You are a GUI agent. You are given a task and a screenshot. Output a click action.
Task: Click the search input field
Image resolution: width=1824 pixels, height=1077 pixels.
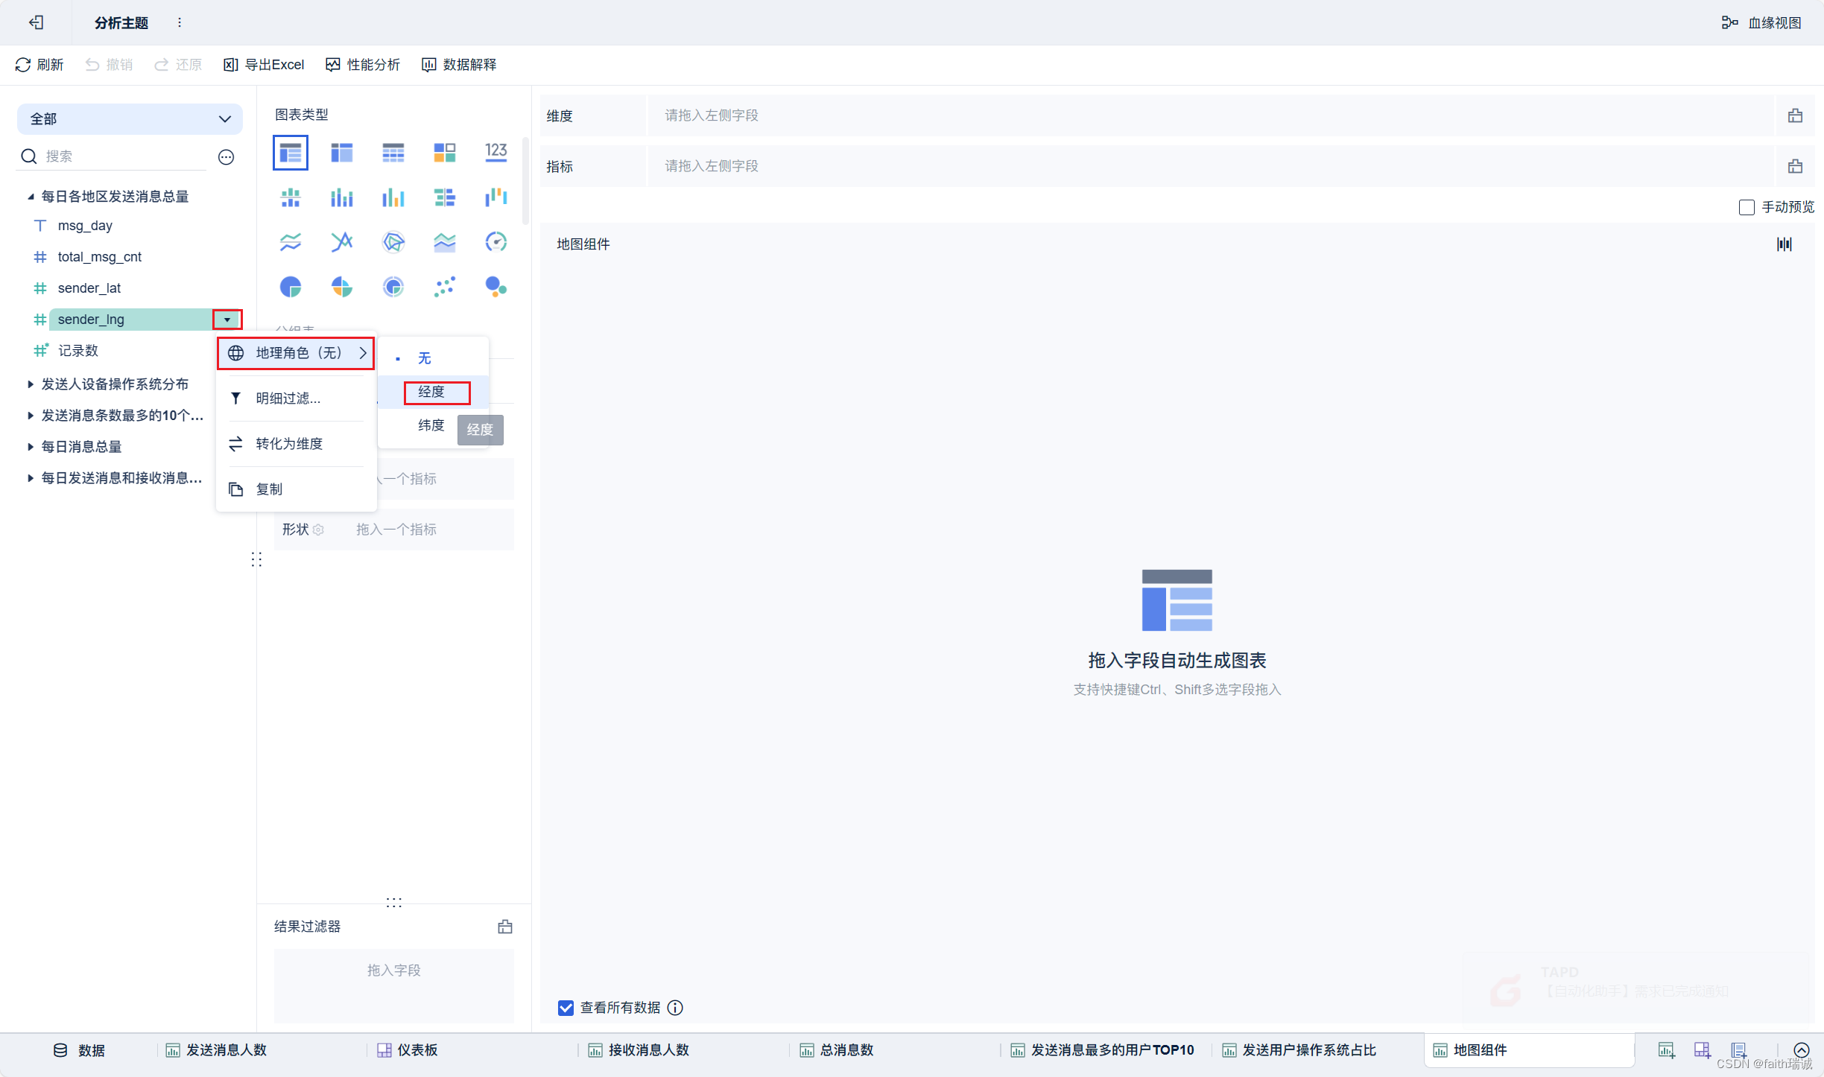coord(123,156)
